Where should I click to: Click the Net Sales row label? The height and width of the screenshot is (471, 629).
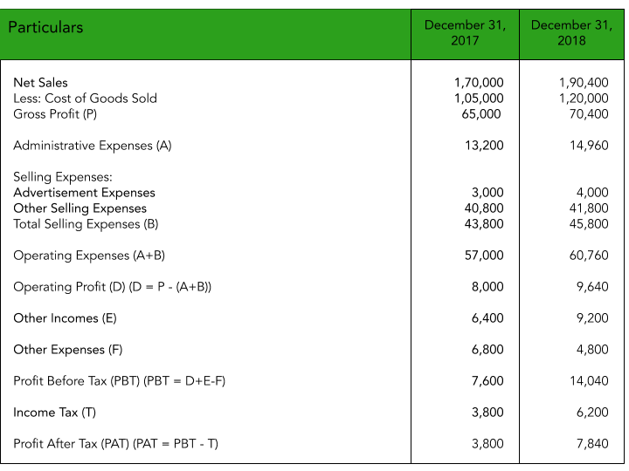pos(40,83)
